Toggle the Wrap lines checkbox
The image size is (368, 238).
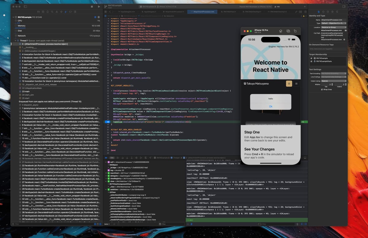[x=322, y=90]
